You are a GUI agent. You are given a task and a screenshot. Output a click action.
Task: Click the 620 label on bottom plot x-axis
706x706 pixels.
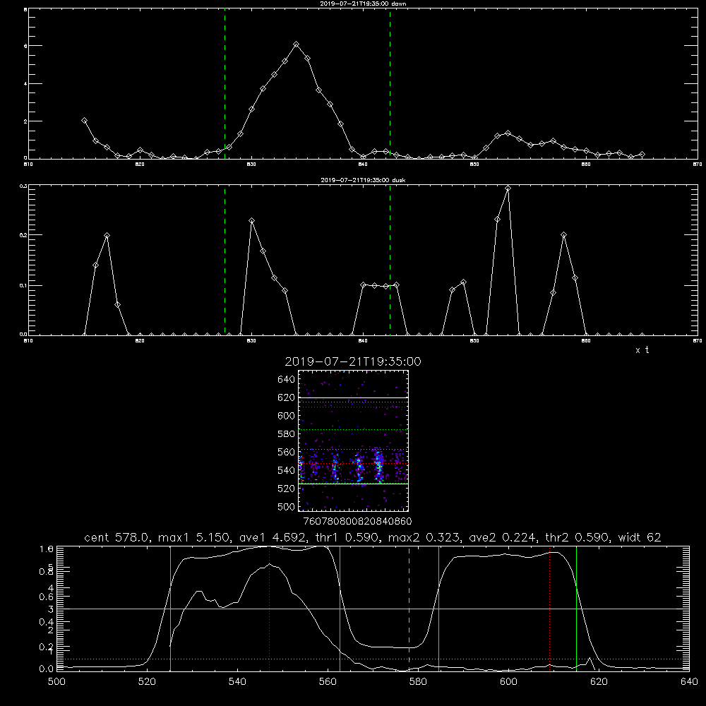pos(599,682)
